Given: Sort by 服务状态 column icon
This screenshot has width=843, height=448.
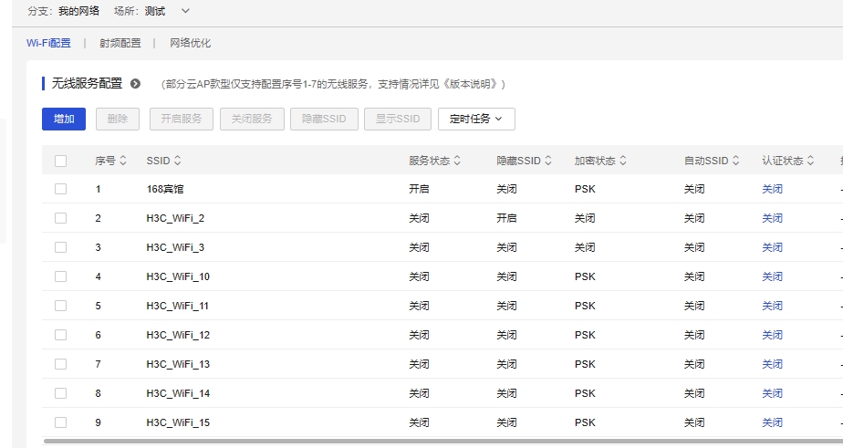Looking at the screenshot, I should point(457,161).
